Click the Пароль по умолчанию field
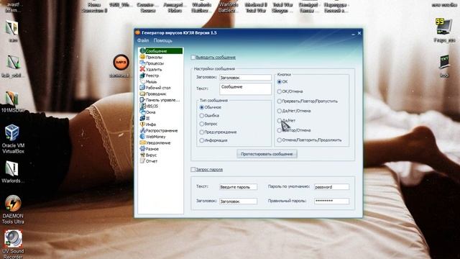This screenshot has width=460, height=259. pyautogui.click(x=331, y=187)
